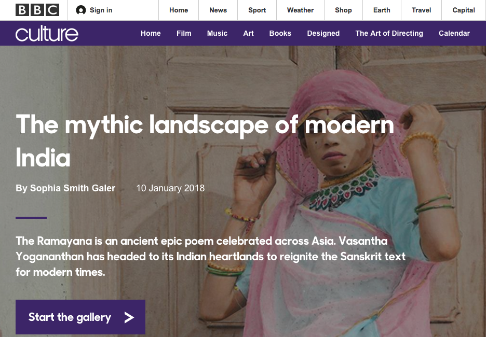Open the Art tab
486x337 pixels.
click(x=249, y=33)
